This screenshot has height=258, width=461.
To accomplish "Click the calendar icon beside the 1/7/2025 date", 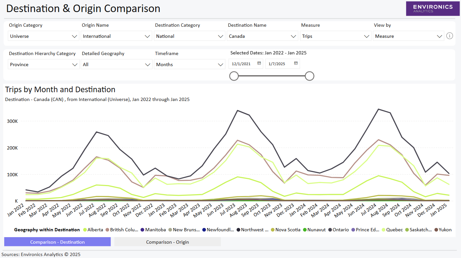I will [295, 63].
